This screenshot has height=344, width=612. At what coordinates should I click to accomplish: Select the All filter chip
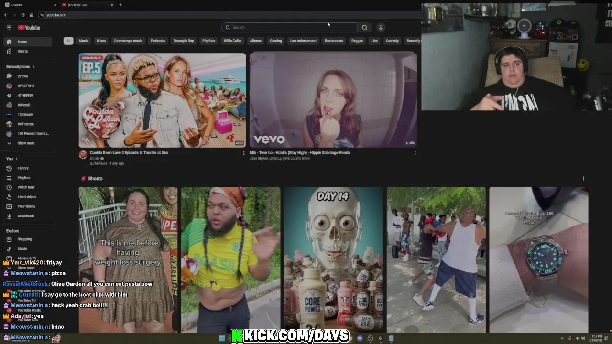[x=68, y=41]
